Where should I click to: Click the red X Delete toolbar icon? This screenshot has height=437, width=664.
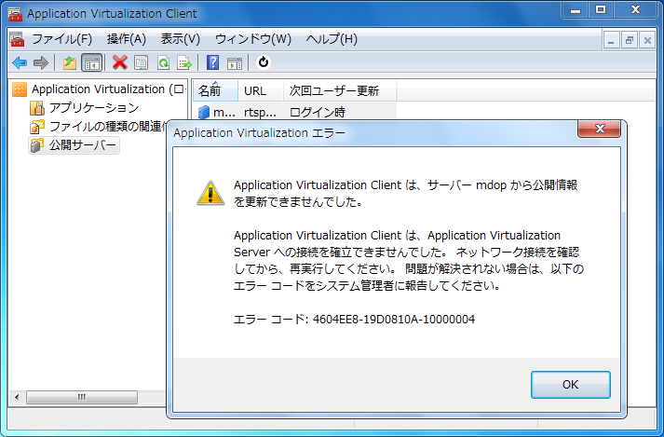pyautogui.click(x=120, y=62)
